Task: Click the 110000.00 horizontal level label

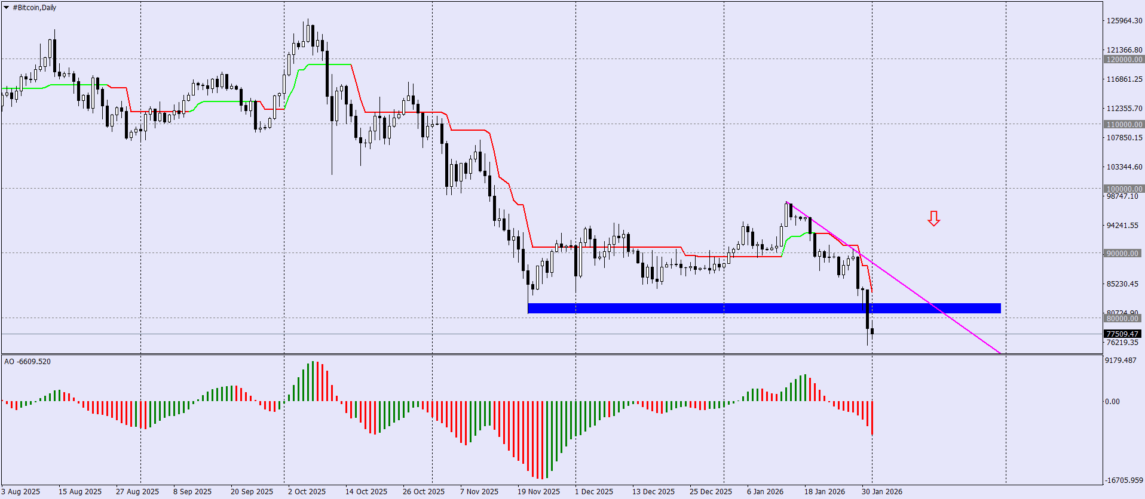Action: (x=1123, y=124)
